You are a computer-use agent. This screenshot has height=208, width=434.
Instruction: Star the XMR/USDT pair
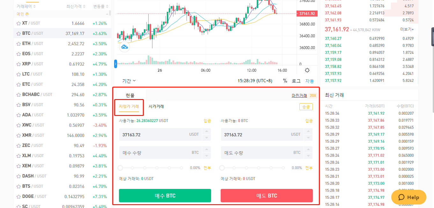click(18, 135)
